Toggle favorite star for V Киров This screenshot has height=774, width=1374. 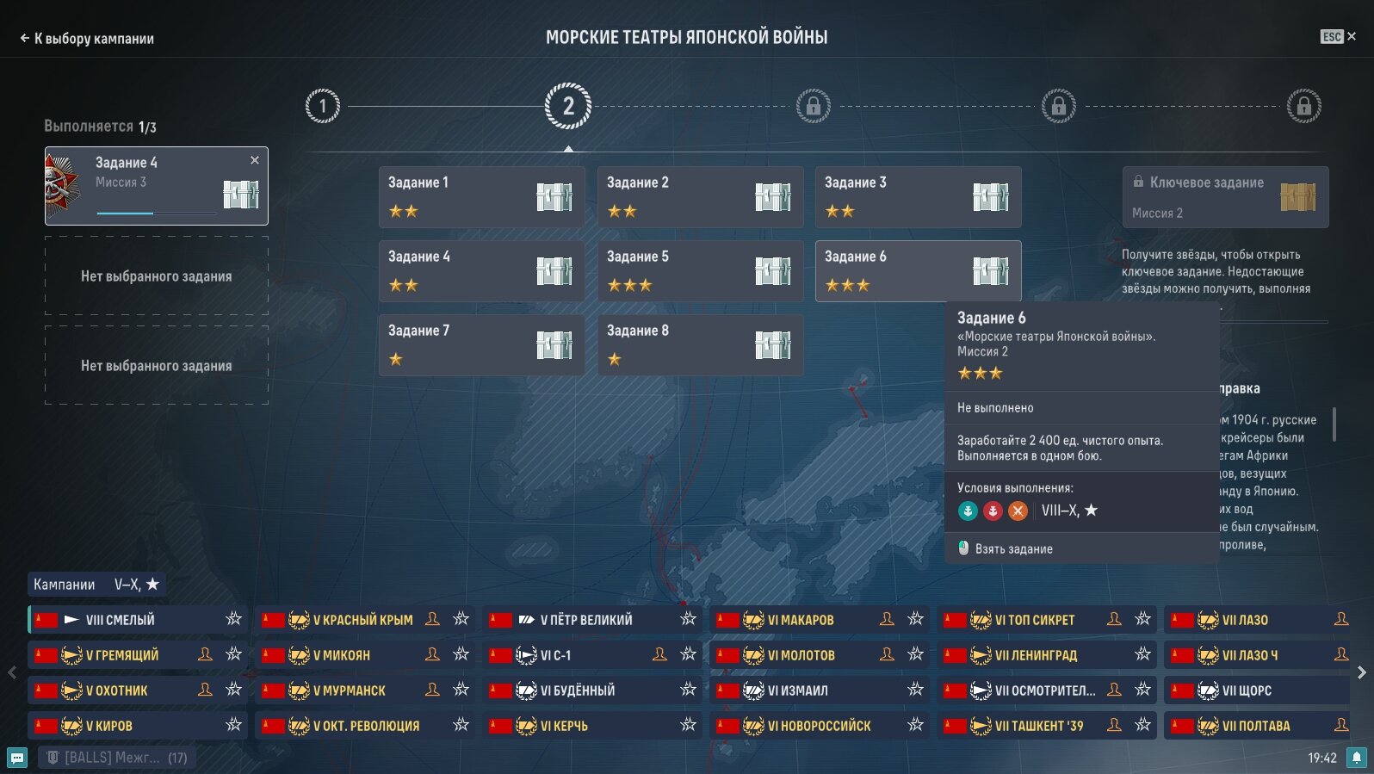coord(233,725)
